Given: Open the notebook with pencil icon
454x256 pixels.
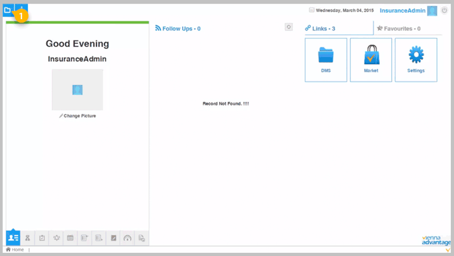Looking at the screenshot, I should (113, 238).
